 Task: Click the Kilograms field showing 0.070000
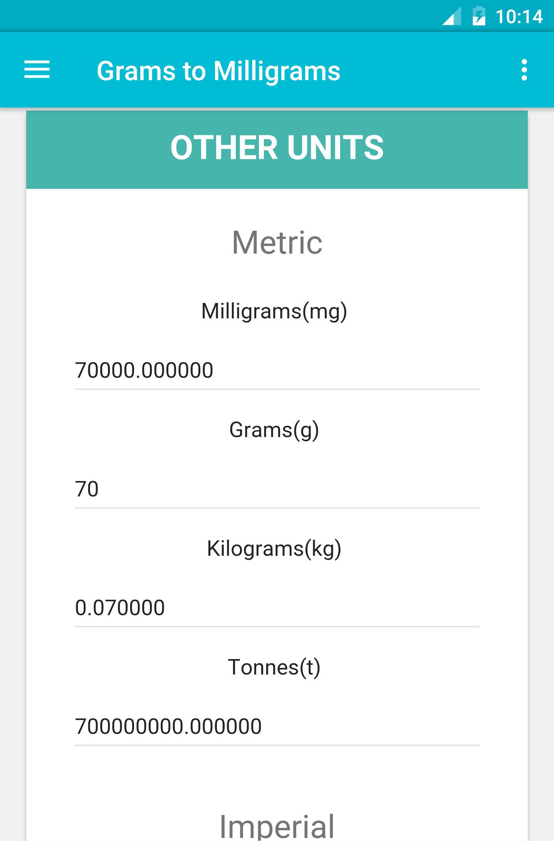277,608
